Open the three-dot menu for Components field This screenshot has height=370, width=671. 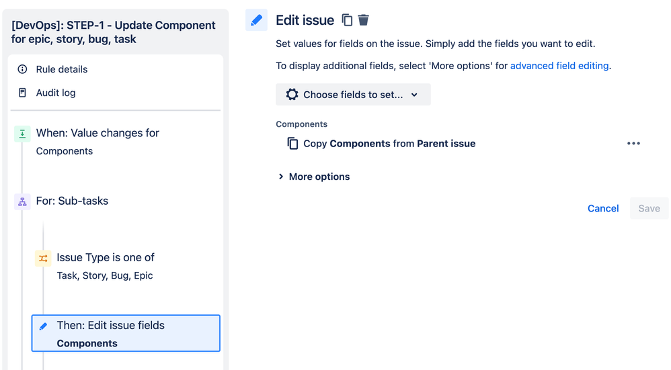tap(633, 144)
